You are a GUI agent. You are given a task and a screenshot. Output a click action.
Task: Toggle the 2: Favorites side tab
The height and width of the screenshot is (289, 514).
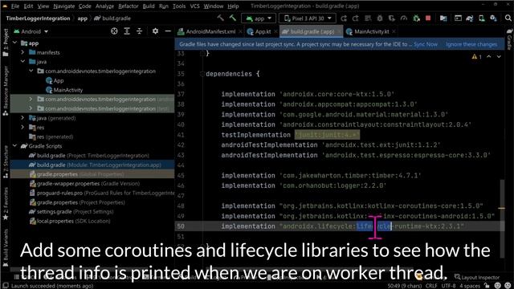(x=6, y=204)
